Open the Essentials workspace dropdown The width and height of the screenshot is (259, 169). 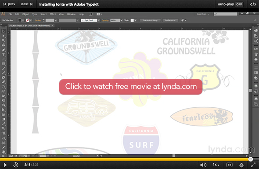click(x=203, y=14)
